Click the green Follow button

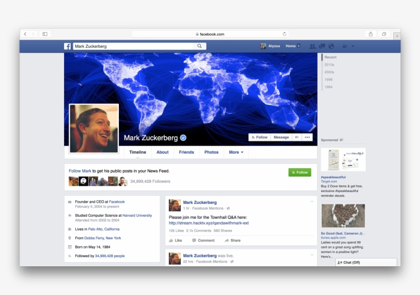coord(300,172)
